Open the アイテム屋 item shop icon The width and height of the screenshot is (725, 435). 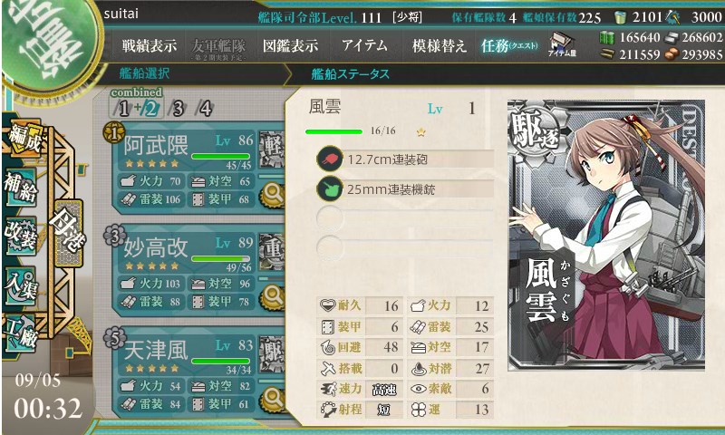coord(562,44)
